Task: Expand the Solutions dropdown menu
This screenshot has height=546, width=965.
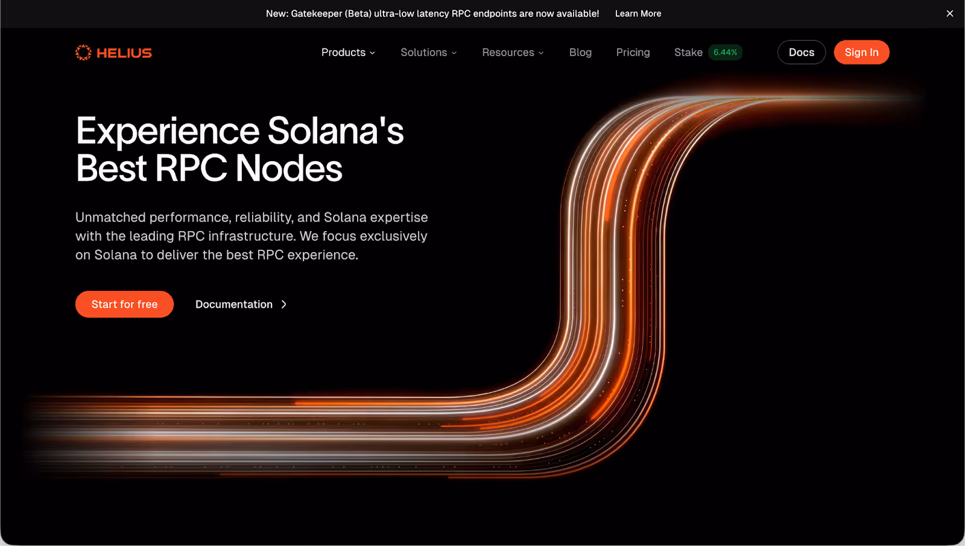Action: [429, 52]
